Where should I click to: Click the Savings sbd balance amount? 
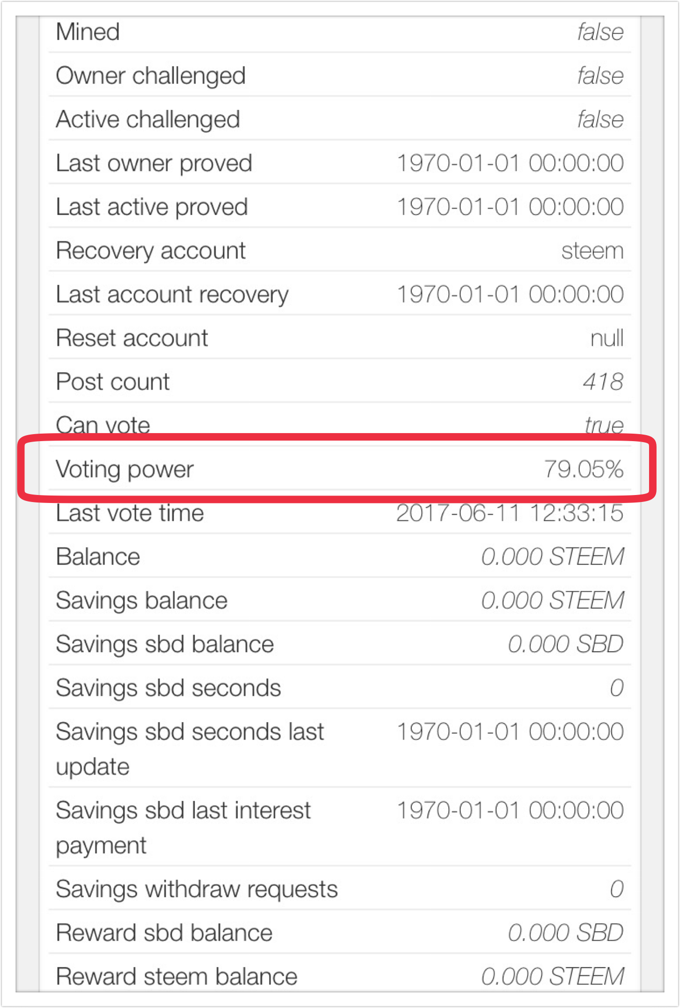click(566, 644)
